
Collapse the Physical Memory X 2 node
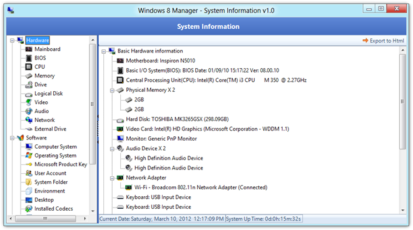(x=112, y=90)
